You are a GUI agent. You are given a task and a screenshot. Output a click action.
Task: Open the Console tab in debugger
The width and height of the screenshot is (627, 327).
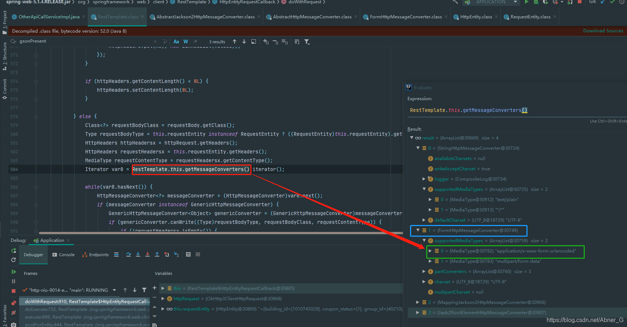point(63,255)
